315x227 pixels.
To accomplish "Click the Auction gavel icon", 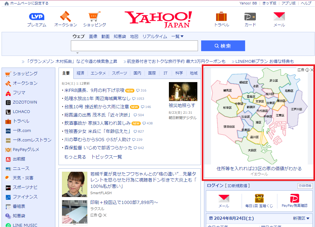I will (65, 16).
